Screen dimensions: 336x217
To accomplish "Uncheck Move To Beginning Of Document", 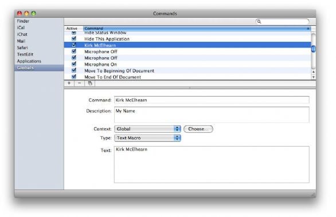I will (74, 70).
